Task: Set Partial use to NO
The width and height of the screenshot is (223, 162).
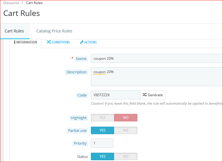Action: [x=125, y=130]
